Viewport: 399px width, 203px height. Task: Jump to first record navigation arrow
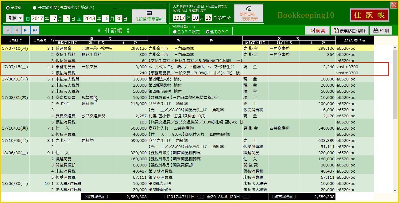point(7,30)
